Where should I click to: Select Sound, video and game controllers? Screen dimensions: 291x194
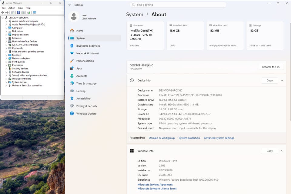[x=29, y=75]
